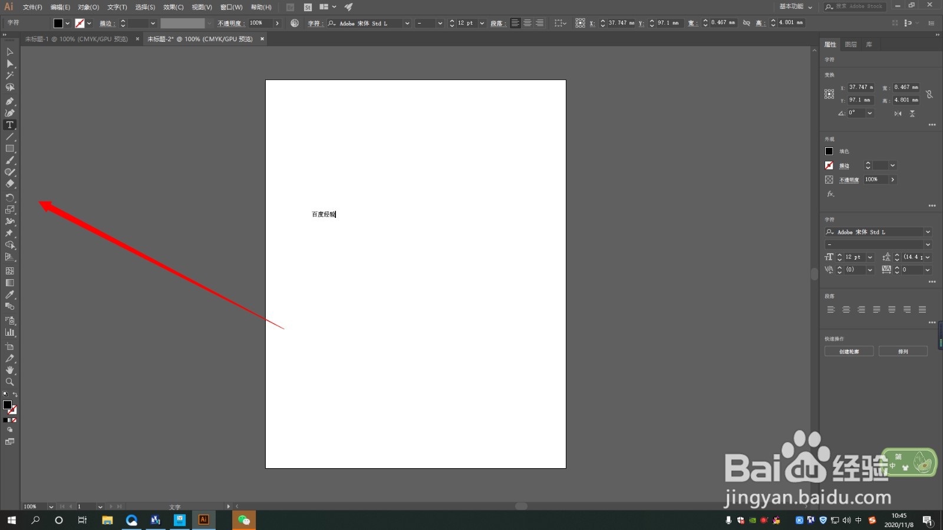Click the 排列 button
This screenshot has width=943, height=530.
click(903, 352)
